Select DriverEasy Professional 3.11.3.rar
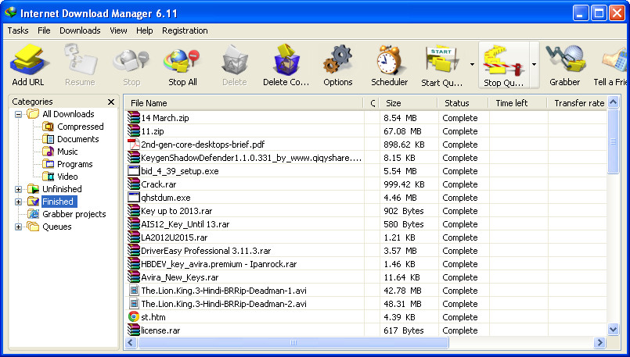Image resolution: width=630 pixels, height=357 pixels. [365, 251]
